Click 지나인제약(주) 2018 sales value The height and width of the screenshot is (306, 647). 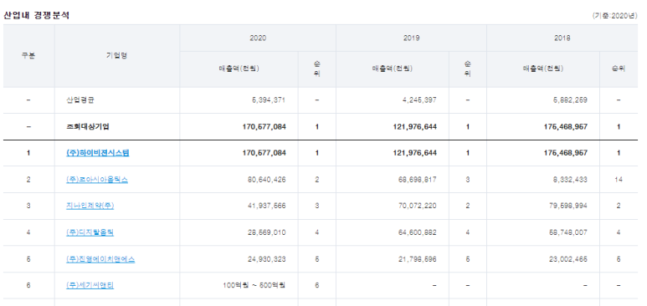567,206
